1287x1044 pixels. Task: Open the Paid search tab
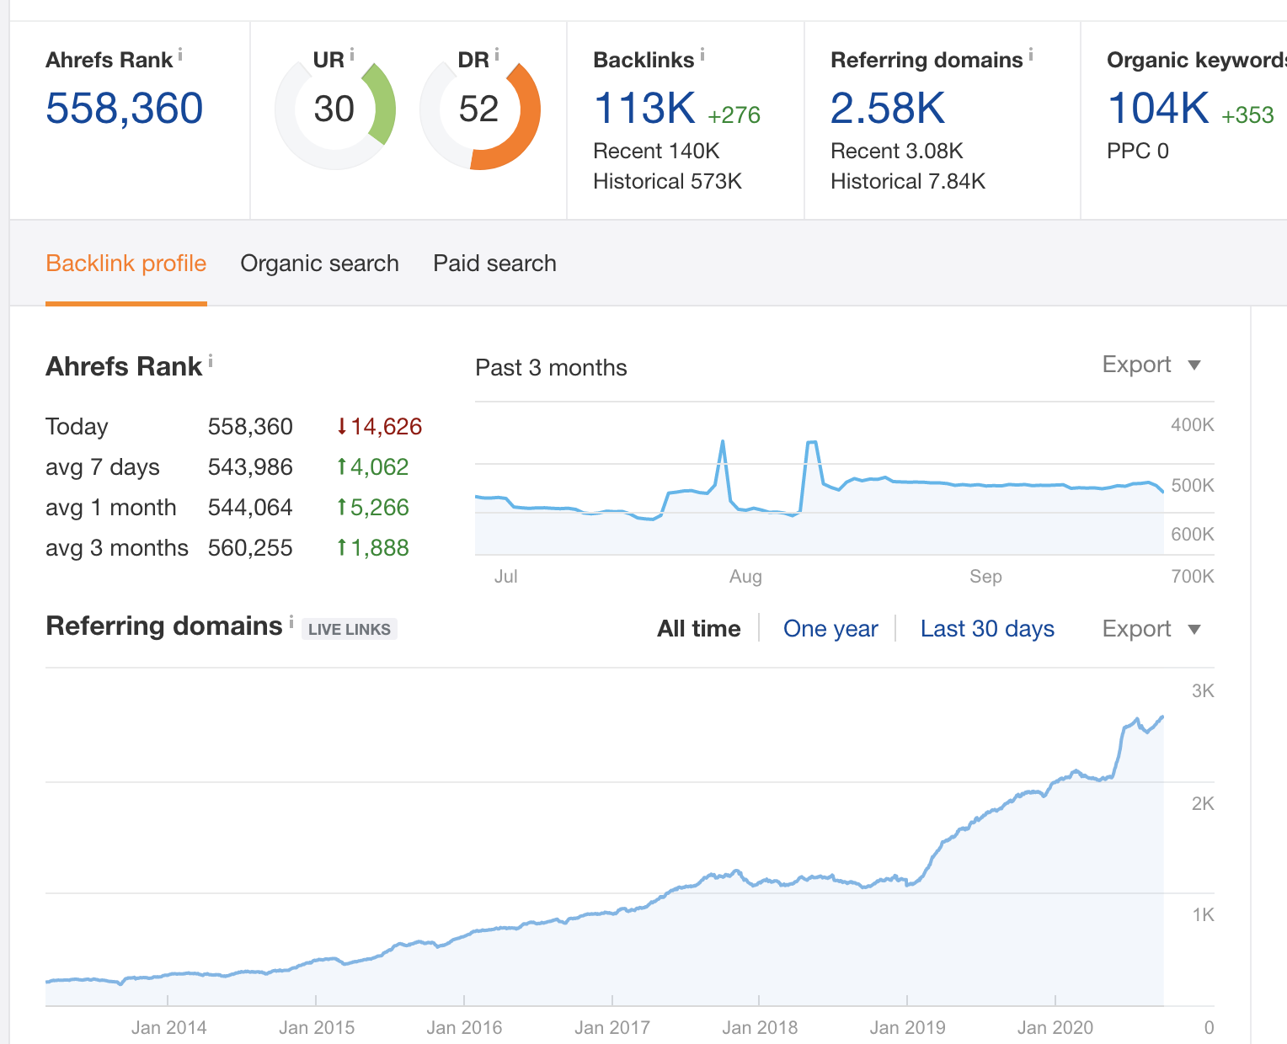(495, 264)
